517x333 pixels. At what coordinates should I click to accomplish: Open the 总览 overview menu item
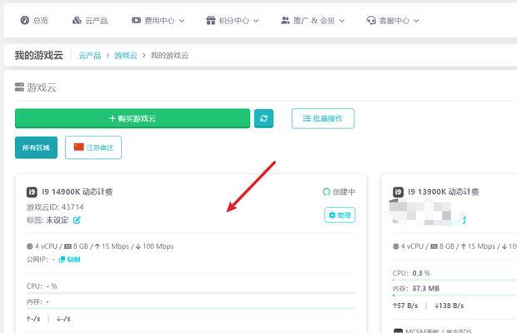pyautogui.click(x=34, y=21)
